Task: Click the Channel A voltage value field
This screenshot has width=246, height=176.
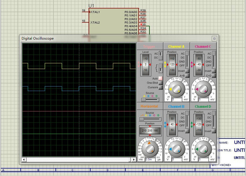Action: [177, 100]
